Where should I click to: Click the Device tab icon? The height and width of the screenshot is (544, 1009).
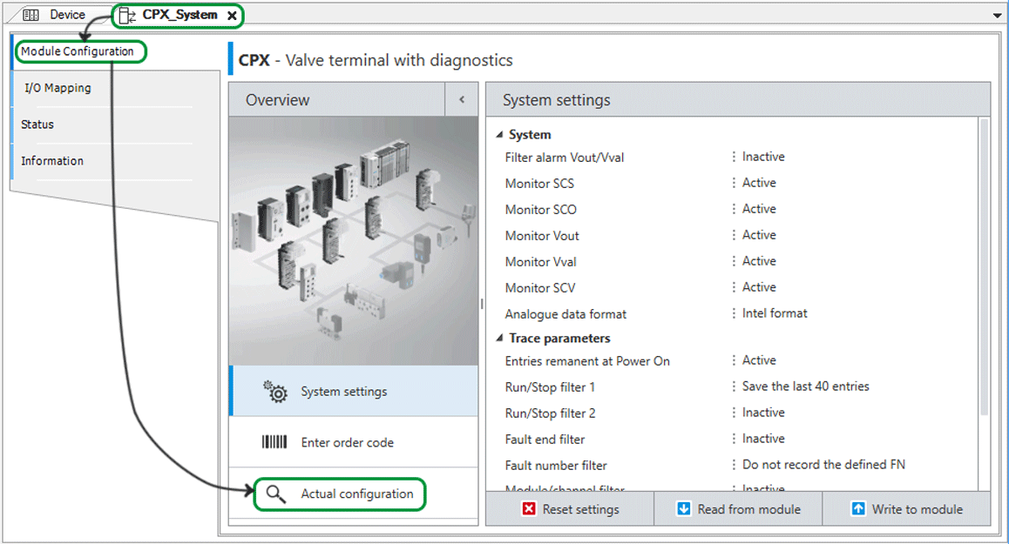pyautogui.click(x=30, y=15)
